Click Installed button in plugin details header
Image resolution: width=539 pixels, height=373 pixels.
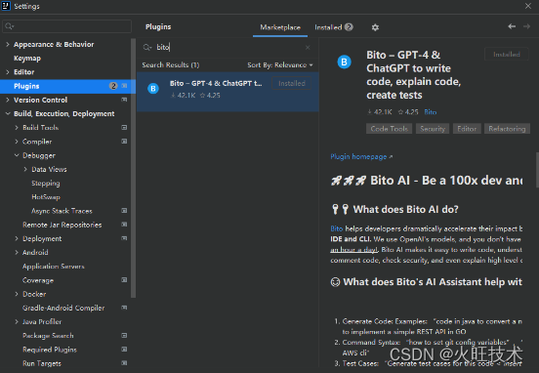(x=507, y=55)
